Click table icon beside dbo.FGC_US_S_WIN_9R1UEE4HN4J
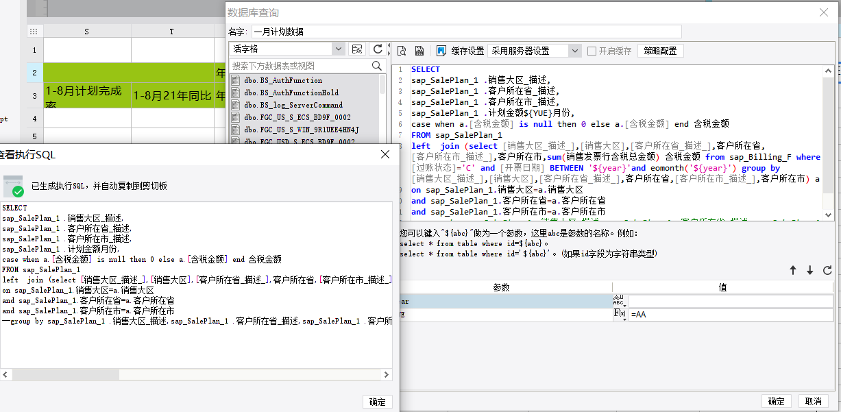 236,130
